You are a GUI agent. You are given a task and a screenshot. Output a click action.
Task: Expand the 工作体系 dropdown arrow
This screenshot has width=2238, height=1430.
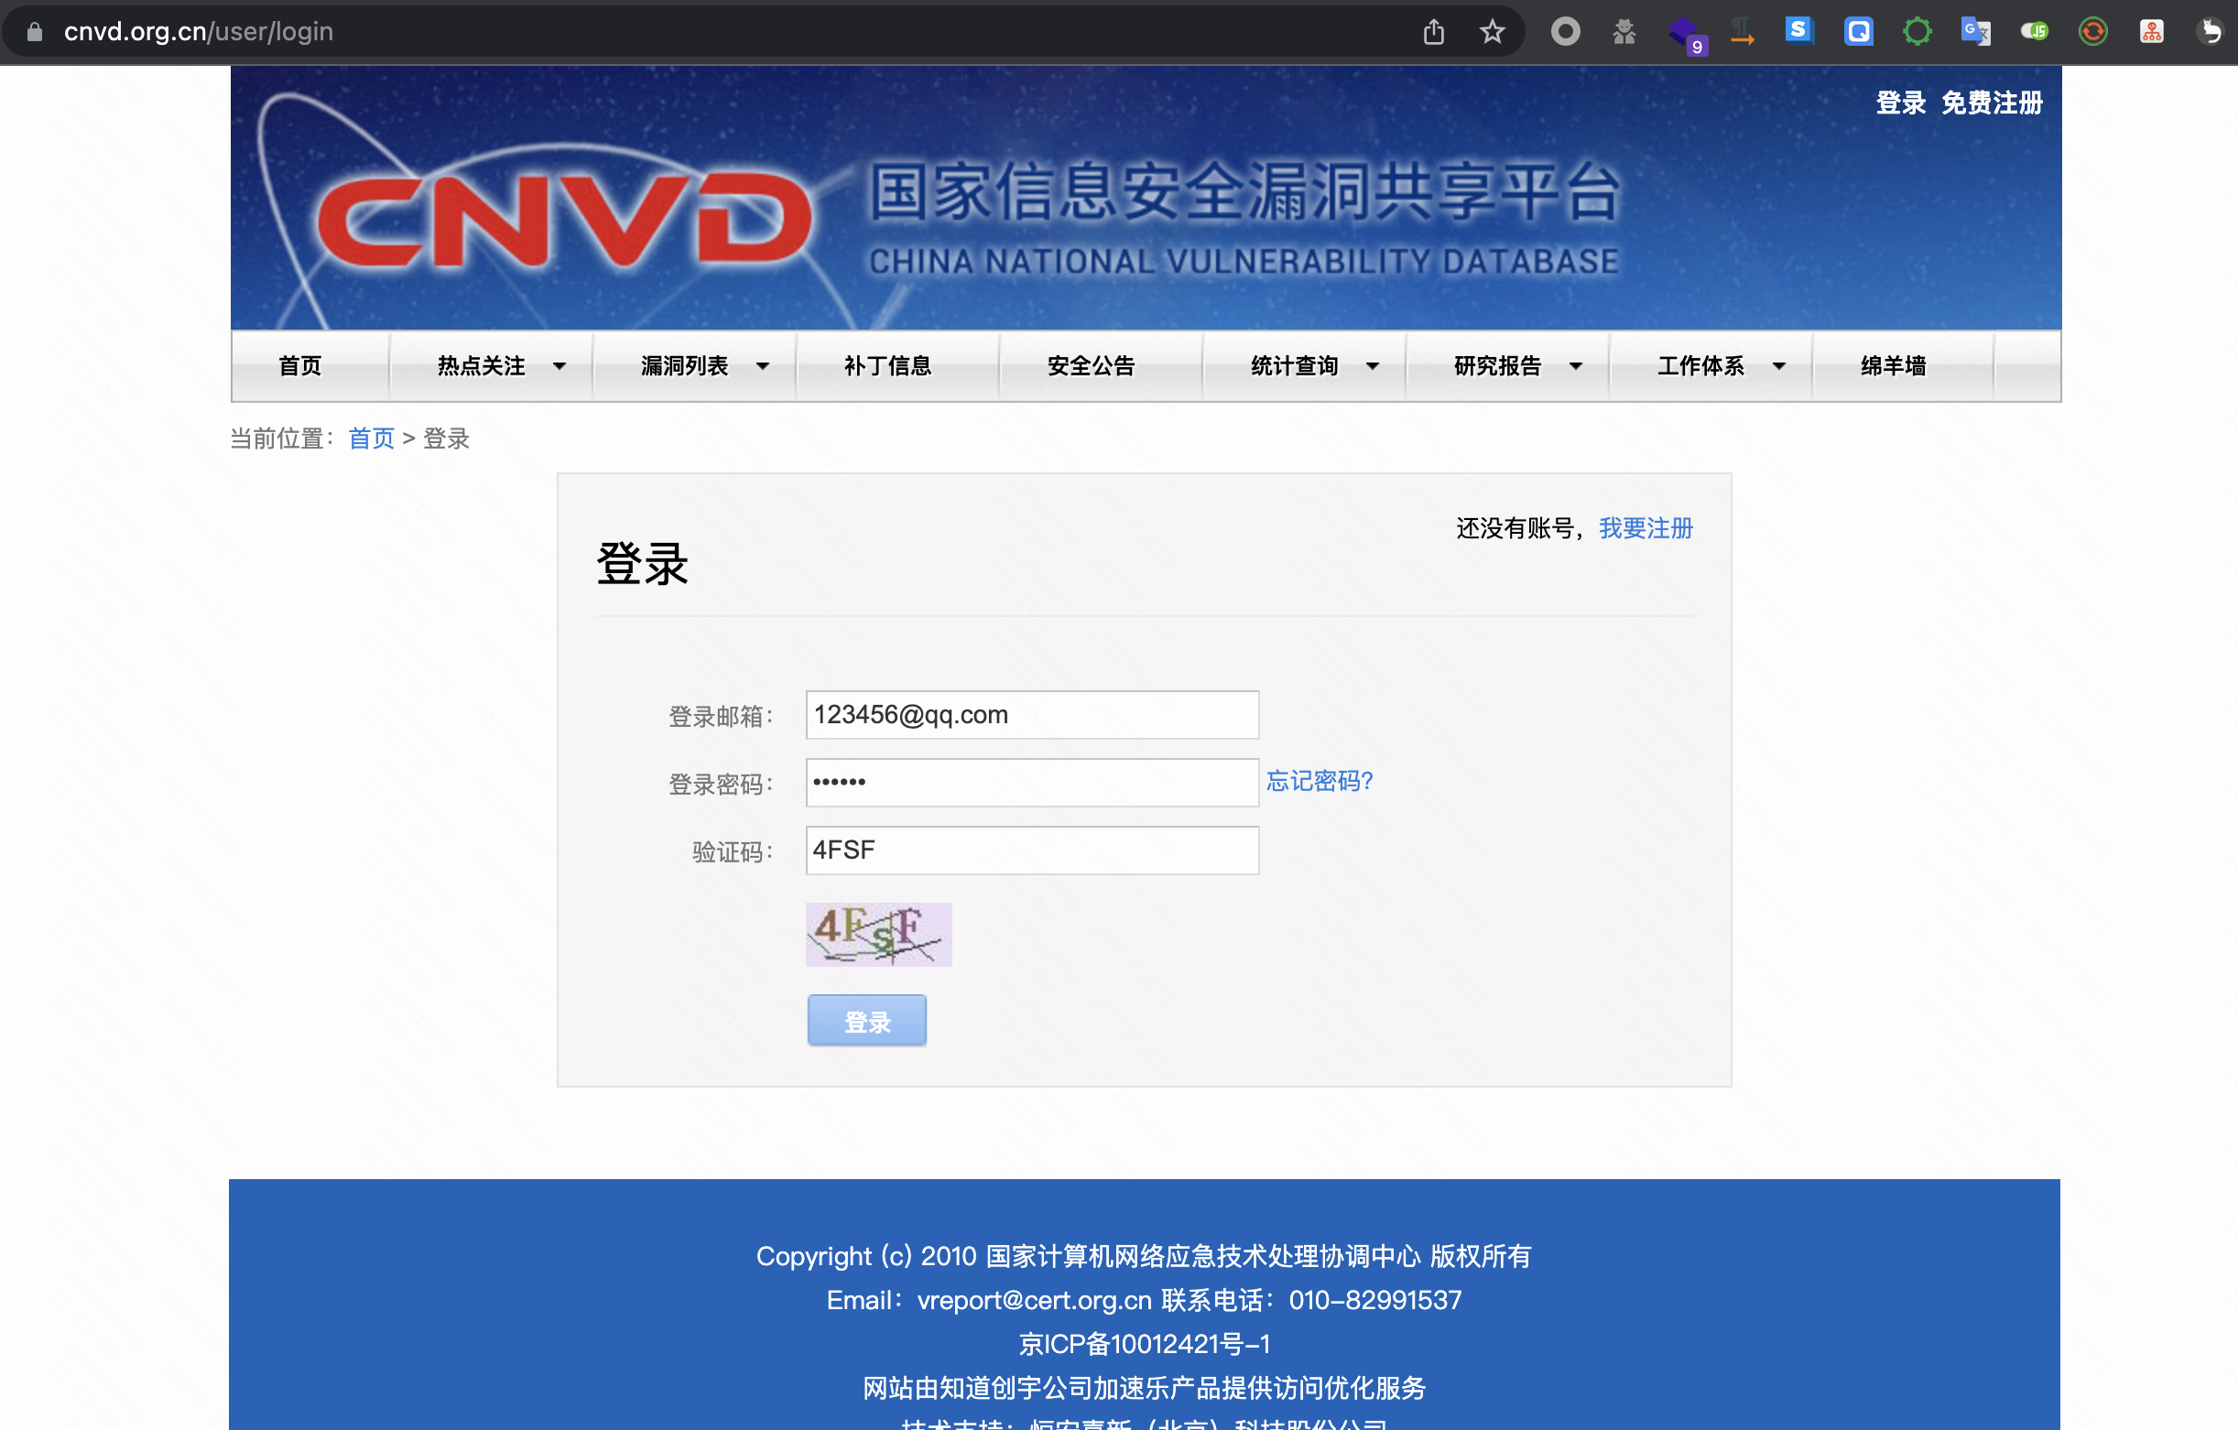click(1779, 366)
